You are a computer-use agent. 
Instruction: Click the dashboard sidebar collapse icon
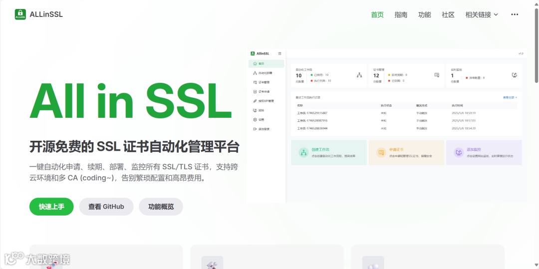coord(280,53)
